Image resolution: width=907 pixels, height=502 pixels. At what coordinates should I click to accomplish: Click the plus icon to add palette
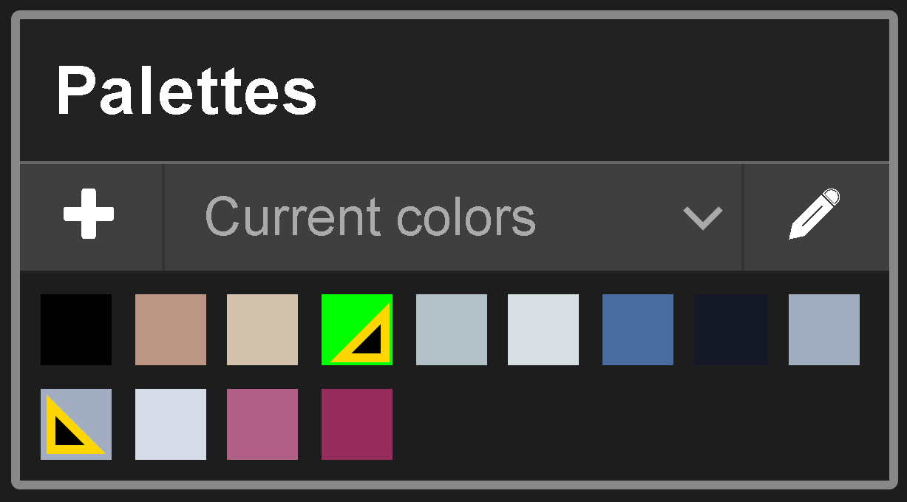coord(89,214)
